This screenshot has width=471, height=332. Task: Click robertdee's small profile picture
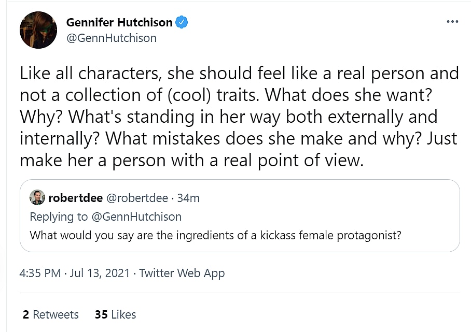click(x=37, y=198)
